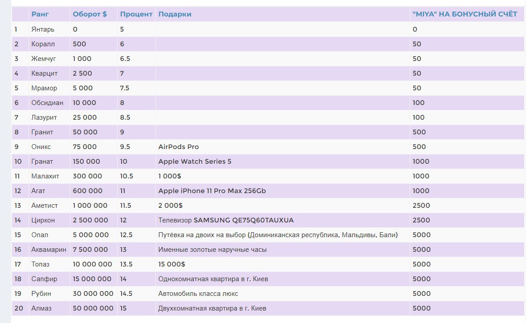
Task: Click percent value '6.5'
Action: pyautogui.click(x=125, y=59)
